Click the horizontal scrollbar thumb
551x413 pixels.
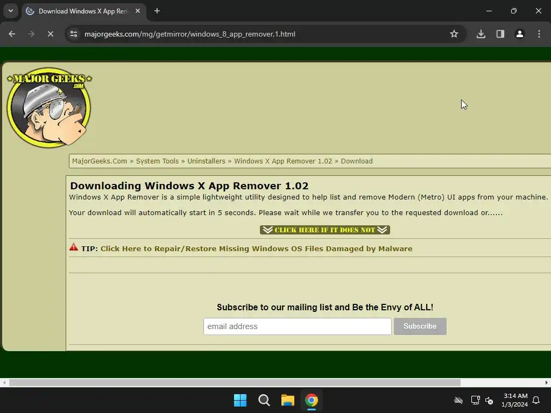235,382
